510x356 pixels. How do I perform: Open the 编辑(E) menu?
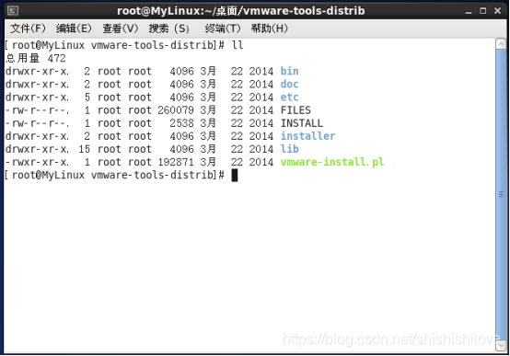[x=74, y=29]
